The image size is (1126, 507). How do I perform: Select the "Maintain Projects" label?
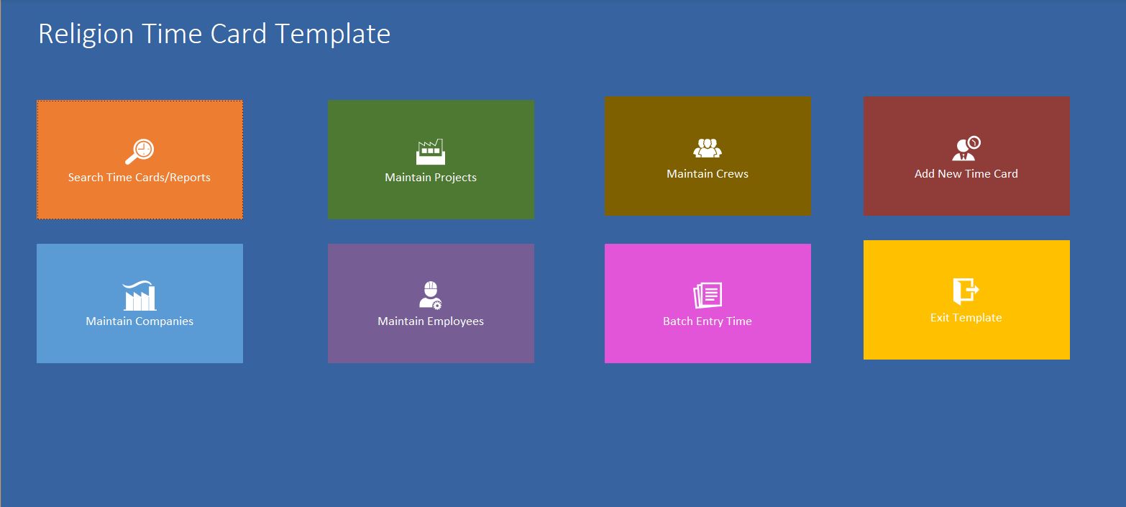[x=431, y=178]
